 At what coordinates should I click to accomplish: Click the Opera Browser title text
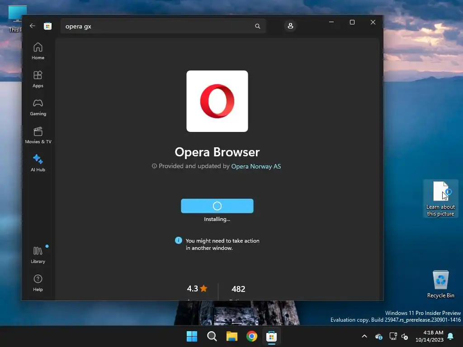217,152
